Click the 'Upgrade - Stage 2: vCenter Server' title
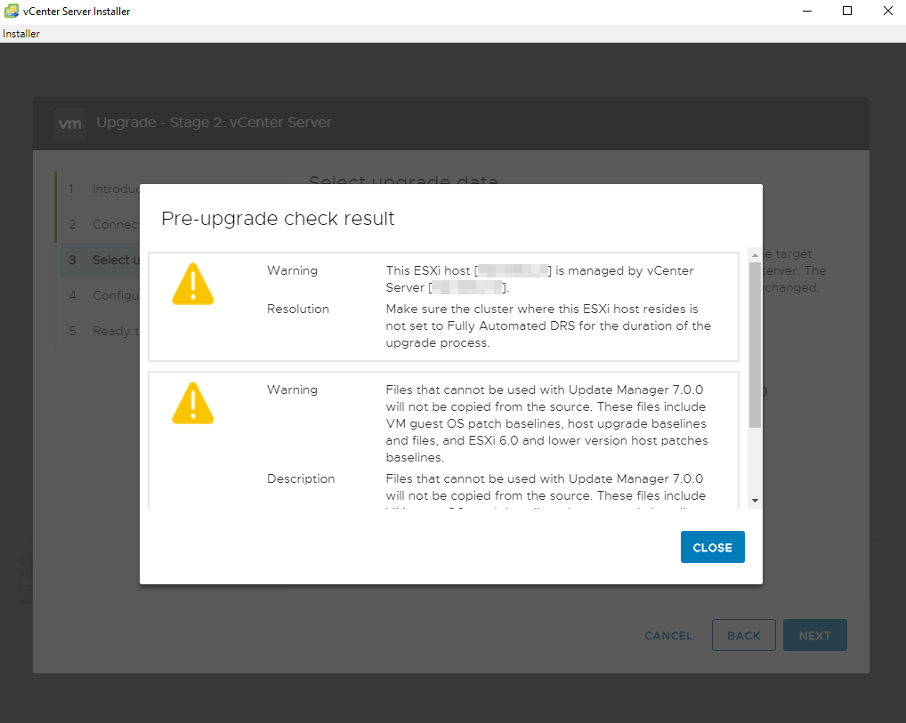The width and height of the screenshot is (906, 723). click(x=214, y=123)
